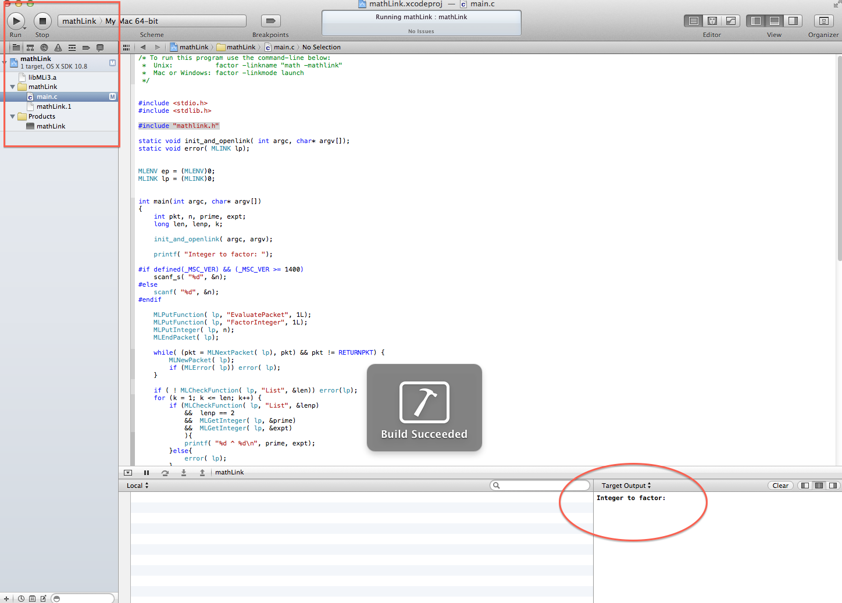Stop the running mathLink program
Screen dimensions: 842x603
click(42, 21)
